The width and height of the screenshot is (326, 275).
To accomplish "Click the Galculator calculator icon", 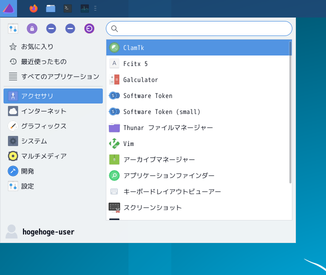I will (114, 79).
